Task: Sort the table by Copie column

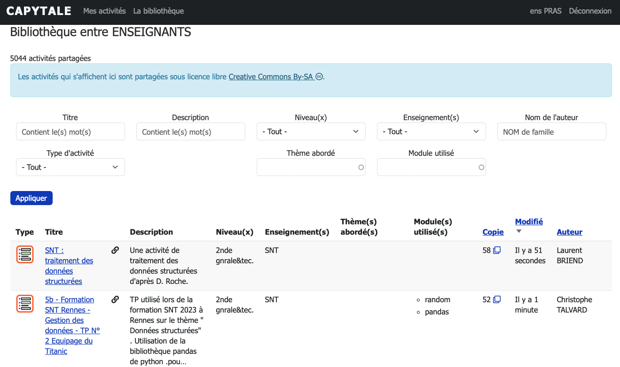Action: pos(493,232)
